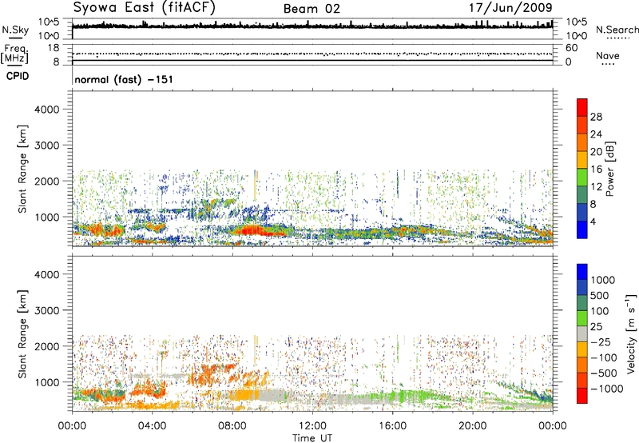Click the 'Nave' legend label
Viewport: 639px width, 443px height.
[608, 55]
